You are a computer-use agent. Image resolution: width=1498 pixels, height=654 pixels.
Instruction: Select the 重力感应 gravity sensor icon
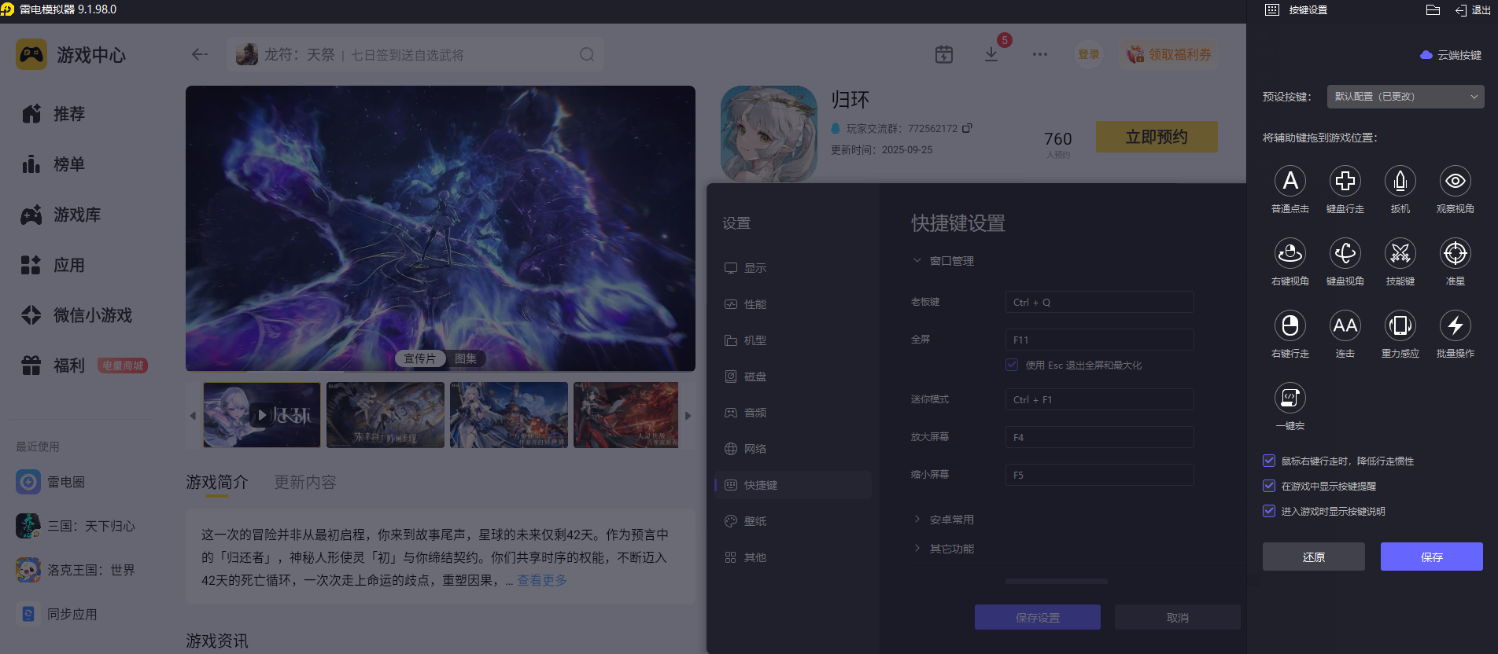[x=1400, y=325]
